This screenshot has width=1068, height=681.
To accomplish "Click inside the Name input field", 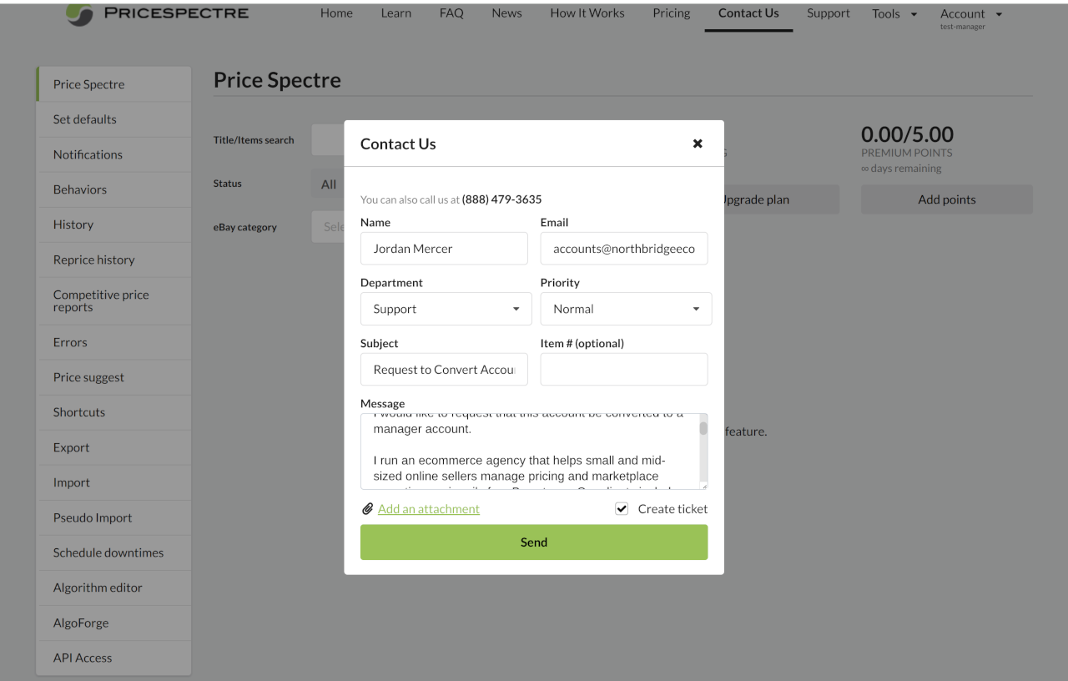I will 443,248.
